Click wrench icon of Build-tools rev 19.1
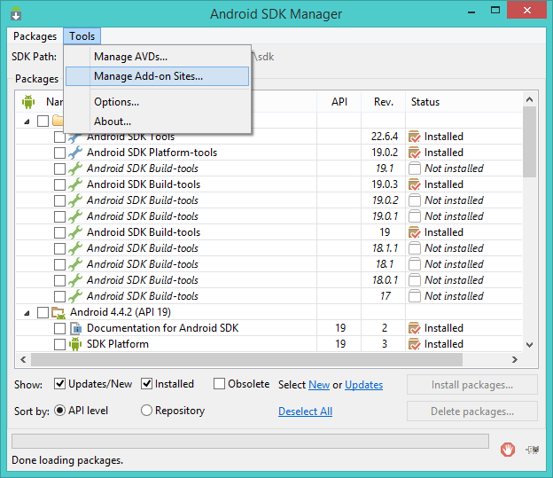Image resolution: width=553 pixels, height=478 pixels. [75, 168]
